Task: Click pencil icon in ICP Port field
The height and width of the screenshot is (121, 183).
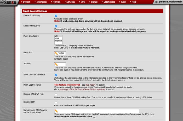Action: point(56,64)
